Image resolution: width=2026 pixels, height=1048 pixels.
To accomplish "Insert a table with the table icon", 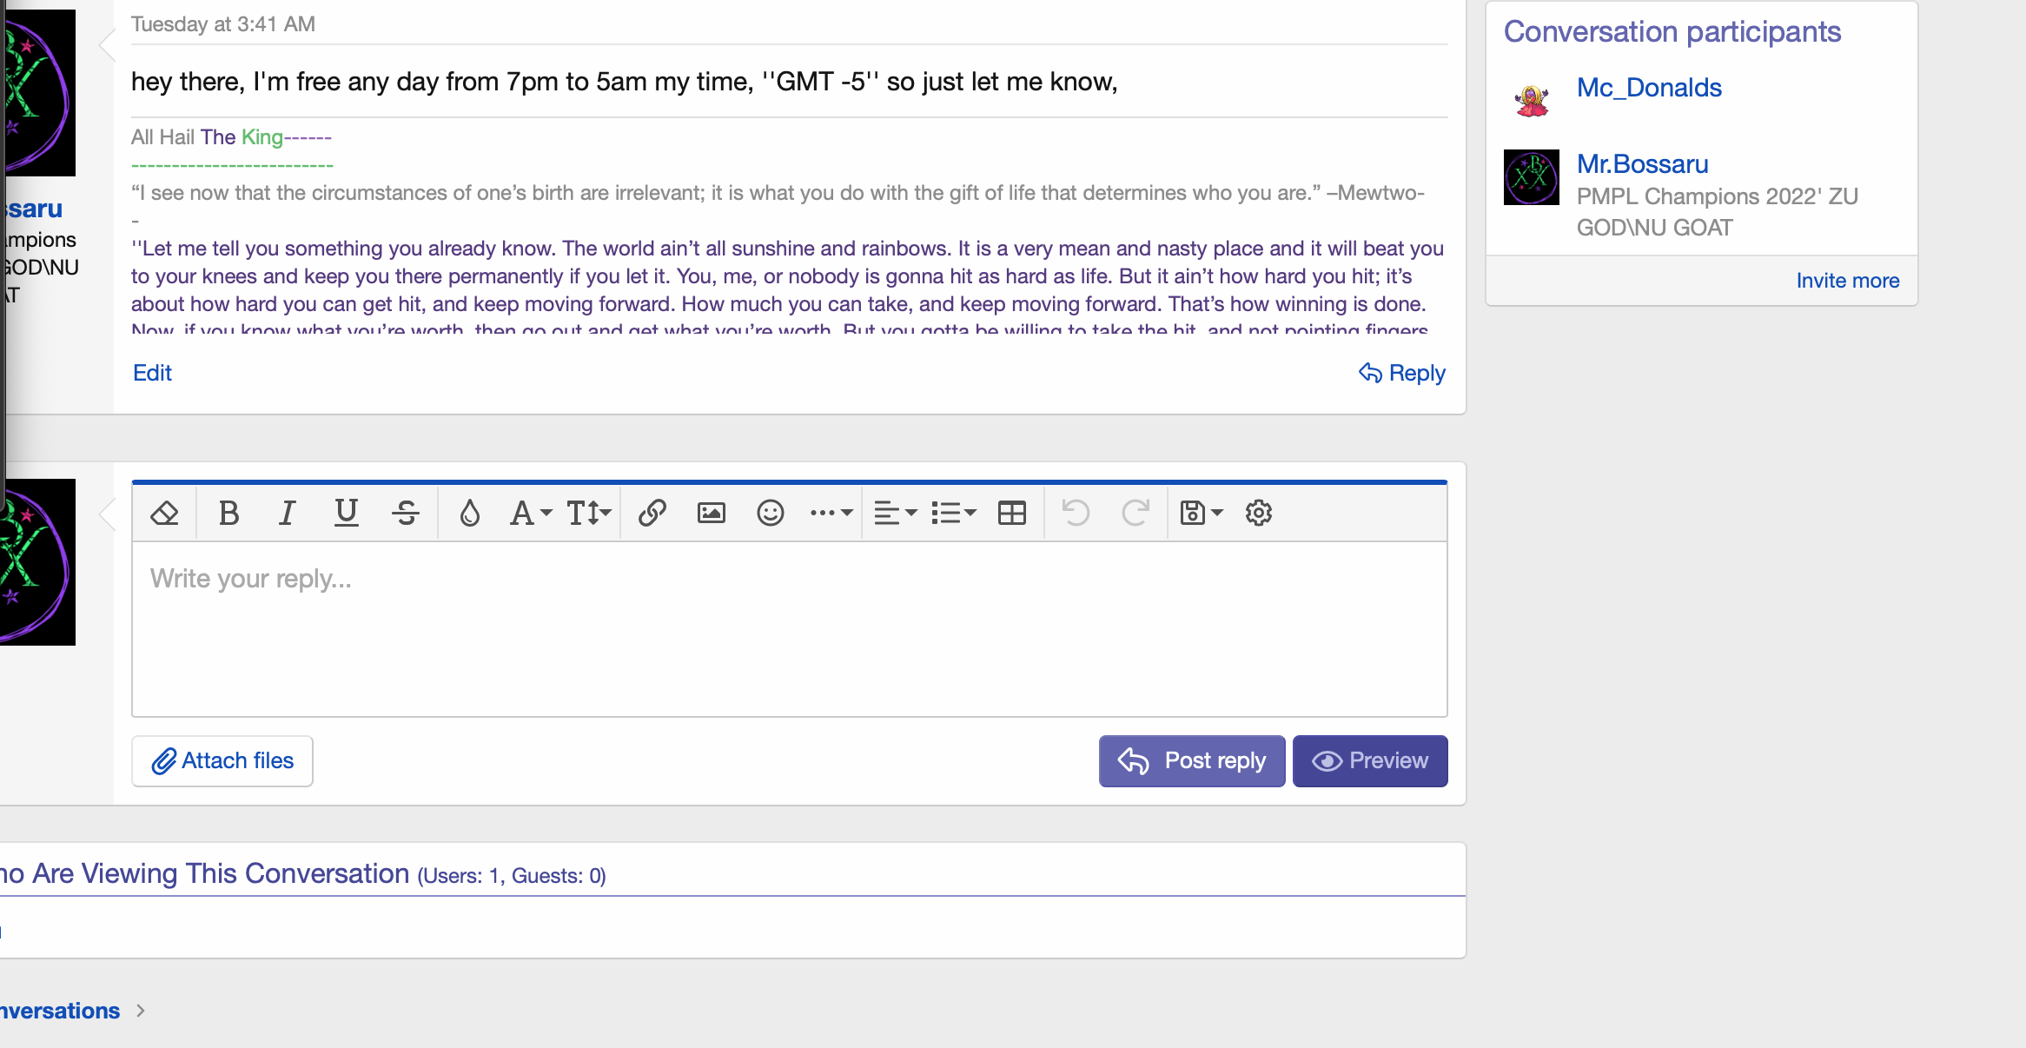I will click(x=1012, y=514).
